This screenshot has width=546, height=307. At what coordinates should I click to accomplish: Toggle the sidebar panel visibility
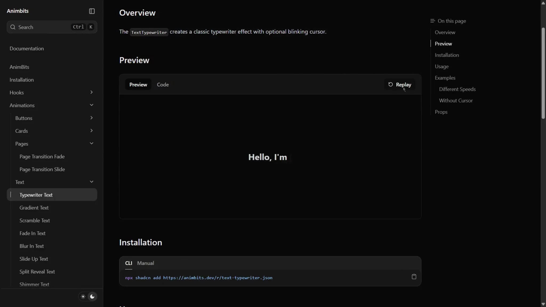click(91, 11)
